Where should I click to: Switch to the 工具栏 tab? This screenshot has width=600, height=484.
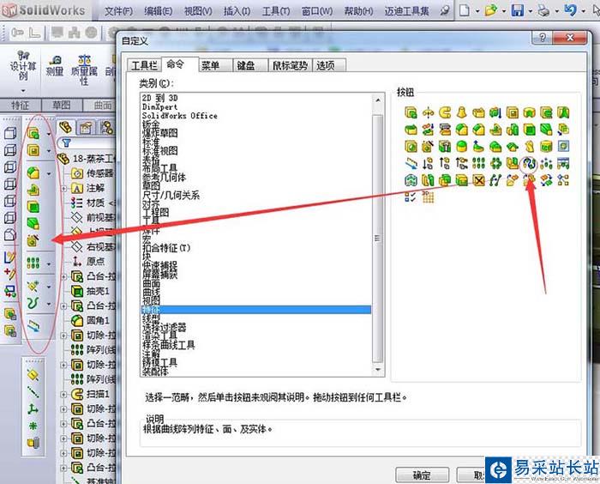(x=144, y=65)
